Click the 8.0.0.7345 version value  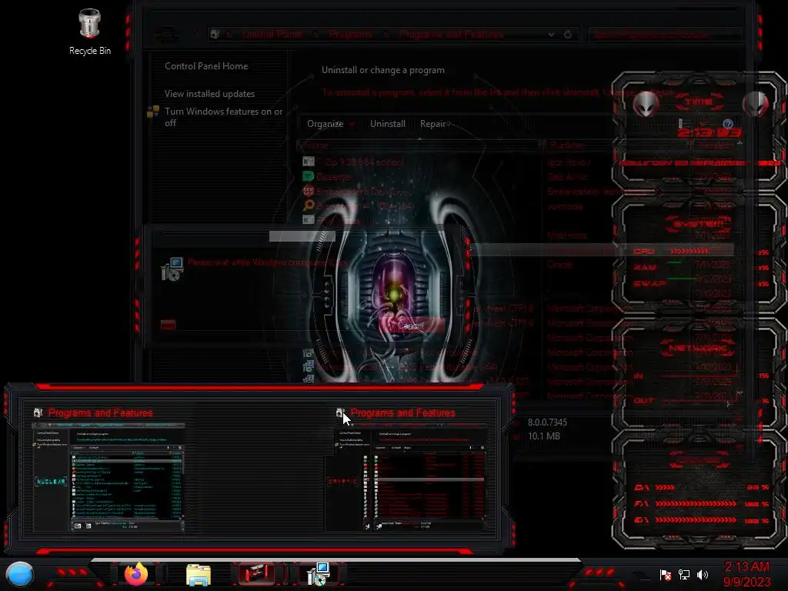click(547, 422)
